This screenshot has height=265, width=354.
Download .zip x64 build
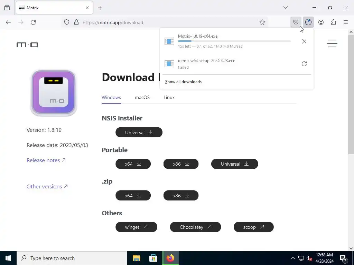point(133,195)
